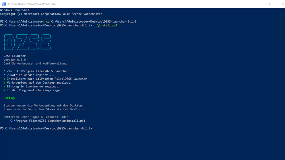Click the '.\install.ps1' command text

107,25
